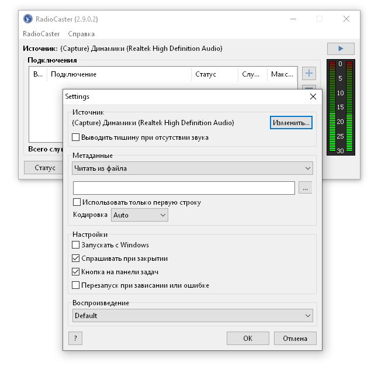Add a new connection with plus icon
Viewport: 371px width, 369px height.
point(308,73)
